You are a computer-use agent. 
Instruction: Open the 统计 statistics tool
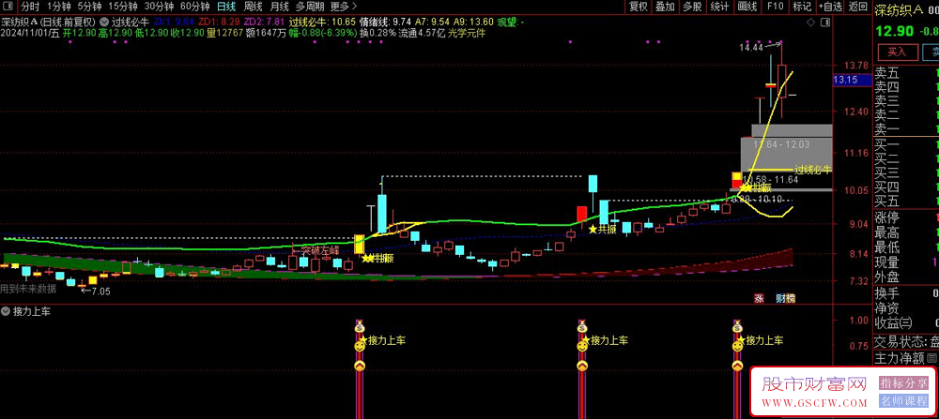(x=719, y=7)
